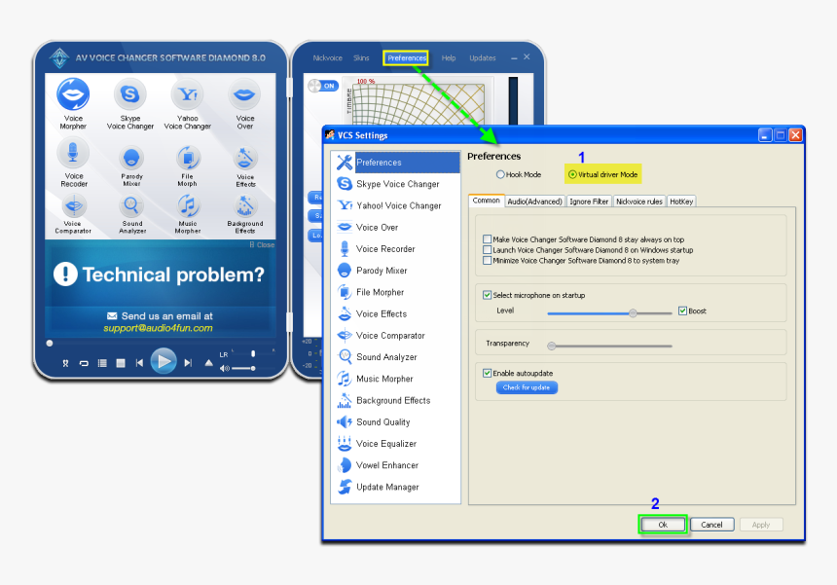The width and height of the screenshot is (837, 585).
Task: Select Yahoo! Voice Changer in settings sidebar
Action: click(396, 205)
